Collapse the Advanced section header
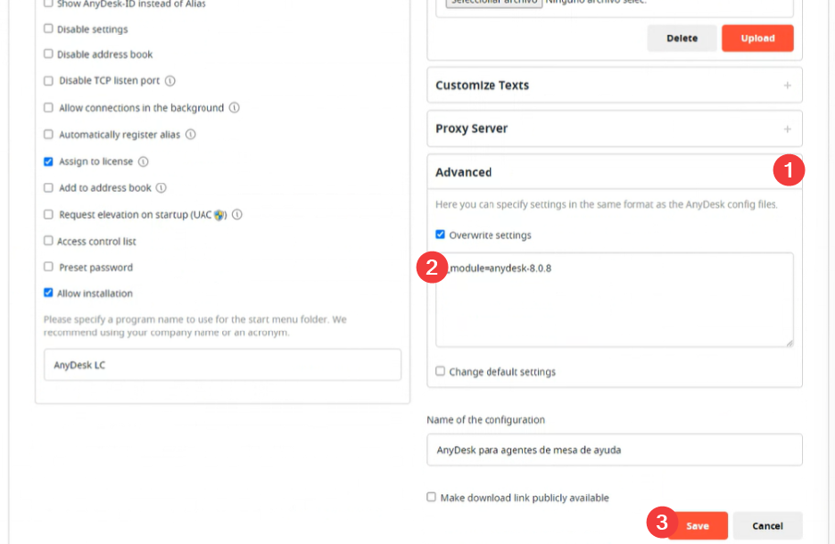This screenshot has height=544, width=835. [615, 172]
